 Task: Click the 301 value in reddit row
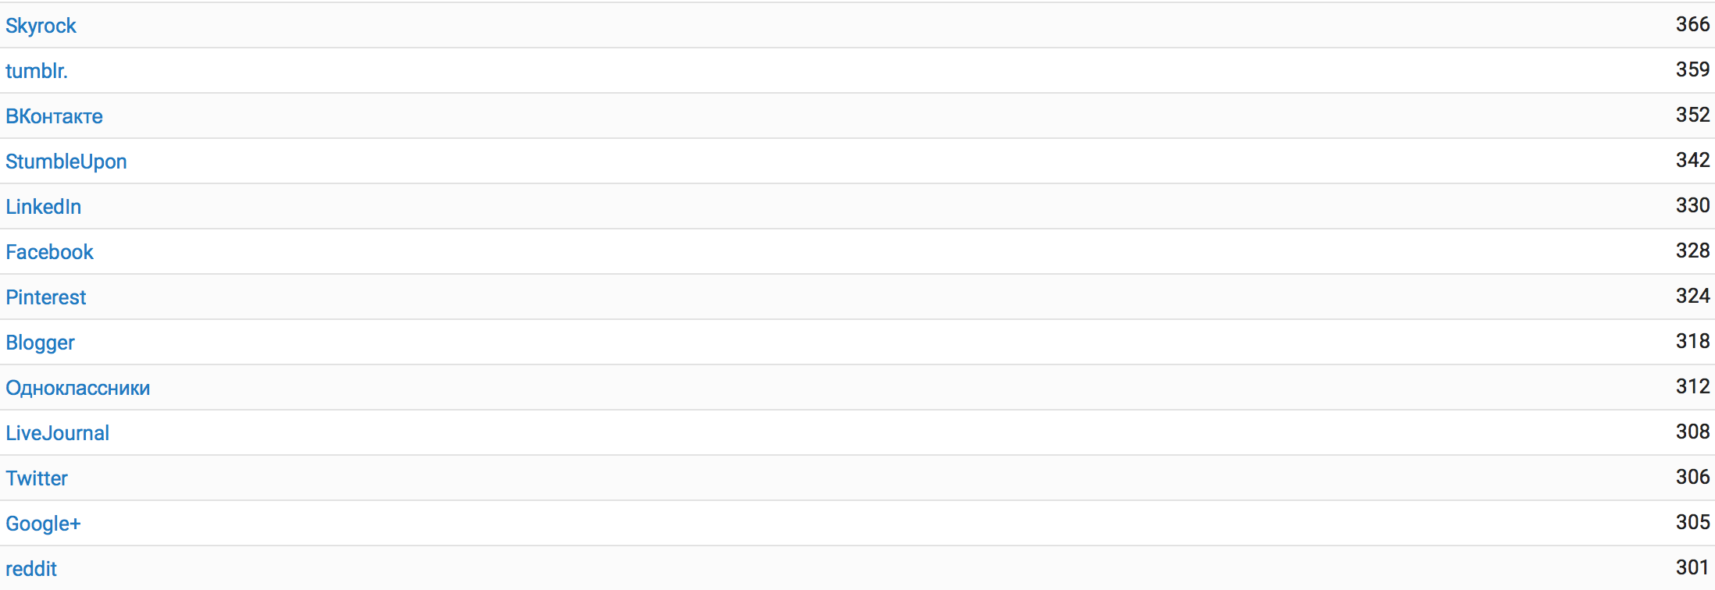[x=1692, y=567]
